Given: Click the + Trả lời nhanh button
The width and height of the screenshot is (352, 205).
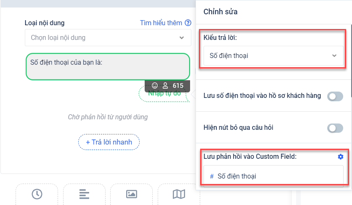Looking at the screenshot, I should (109, 142).
